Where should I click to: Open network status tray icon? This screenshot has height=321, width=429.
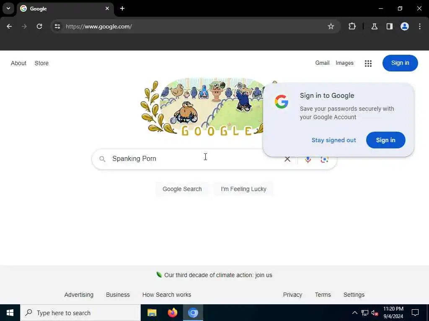(365, 313)
